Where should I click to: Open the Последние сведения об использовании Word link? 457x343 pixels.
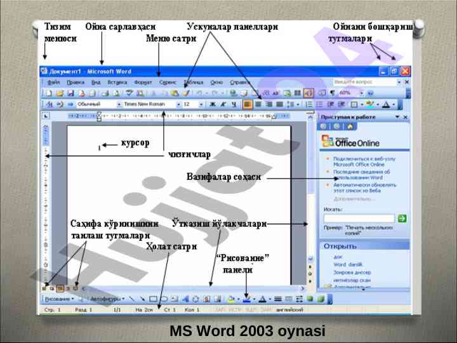pos(362,175)
